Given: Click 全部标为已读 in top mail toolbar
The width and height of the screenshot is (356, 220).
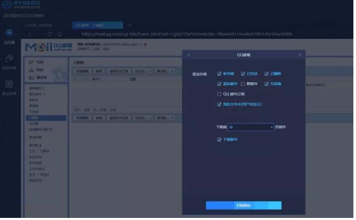Looking at the screenshot, I should (x=118, y=71).
